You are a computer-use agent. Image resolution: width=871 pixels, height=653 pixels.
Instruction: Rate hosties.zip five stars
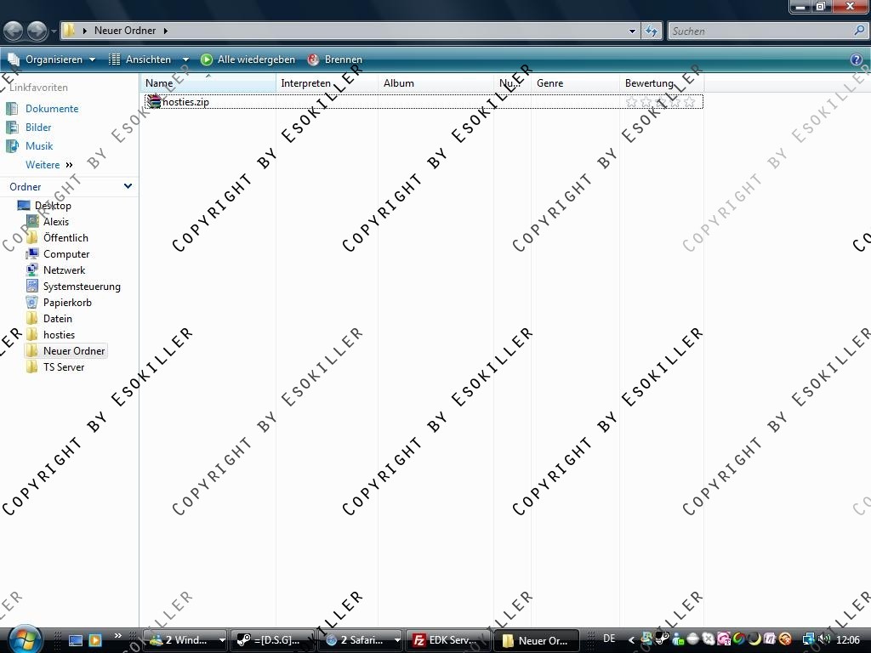point(689,102)
